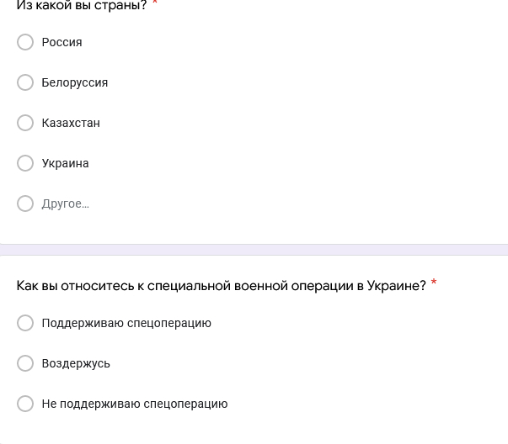Click the Украина label text
Screen dimensions: 508x444
tap(65, 163)
